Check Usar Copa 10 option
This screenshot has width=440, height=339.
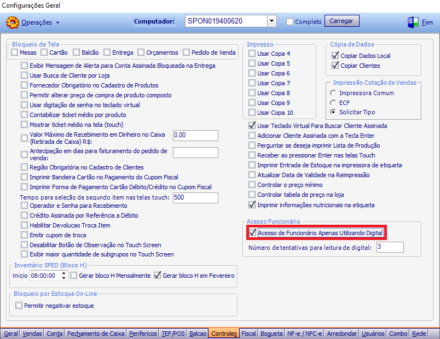coord(252,113)
